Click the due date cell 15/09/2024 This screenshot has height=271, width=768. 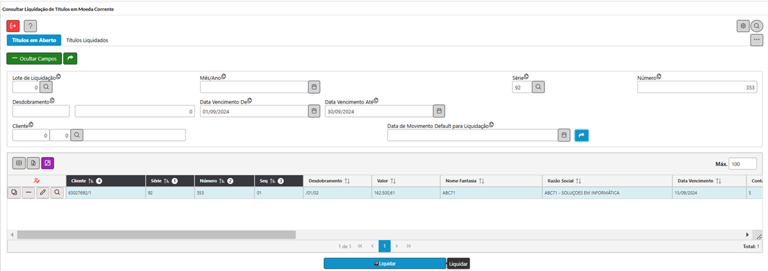click(709, 193)
